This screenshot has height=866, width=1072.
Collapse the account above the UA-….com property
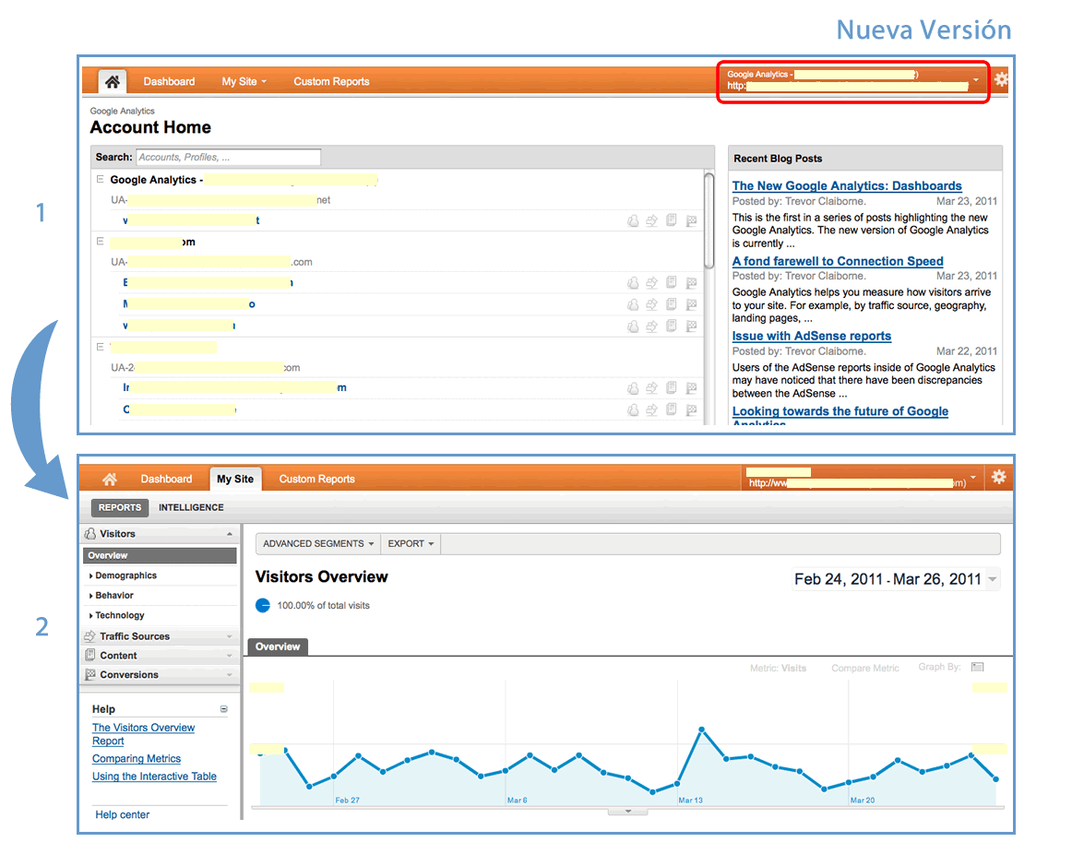pos(100,242)
